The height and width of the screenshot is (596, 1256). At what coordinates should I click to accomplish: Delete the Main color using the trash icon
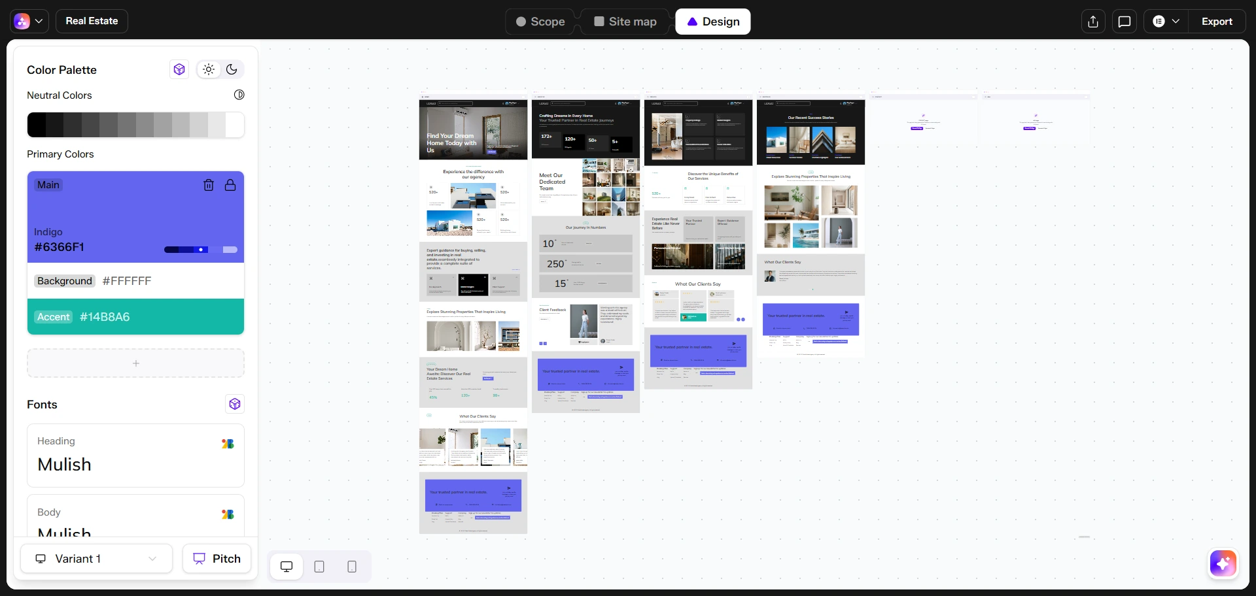click(x=209, y=185)
